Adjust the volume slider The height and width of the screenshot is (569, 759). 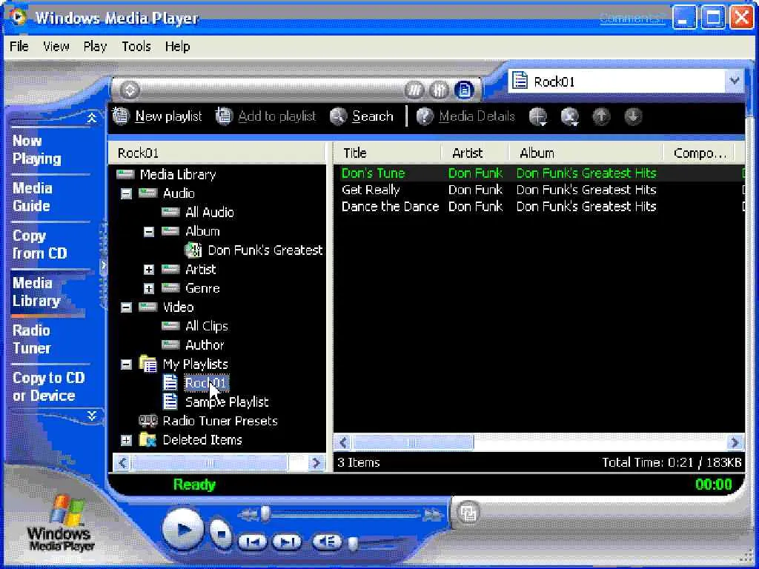point(354,544)
